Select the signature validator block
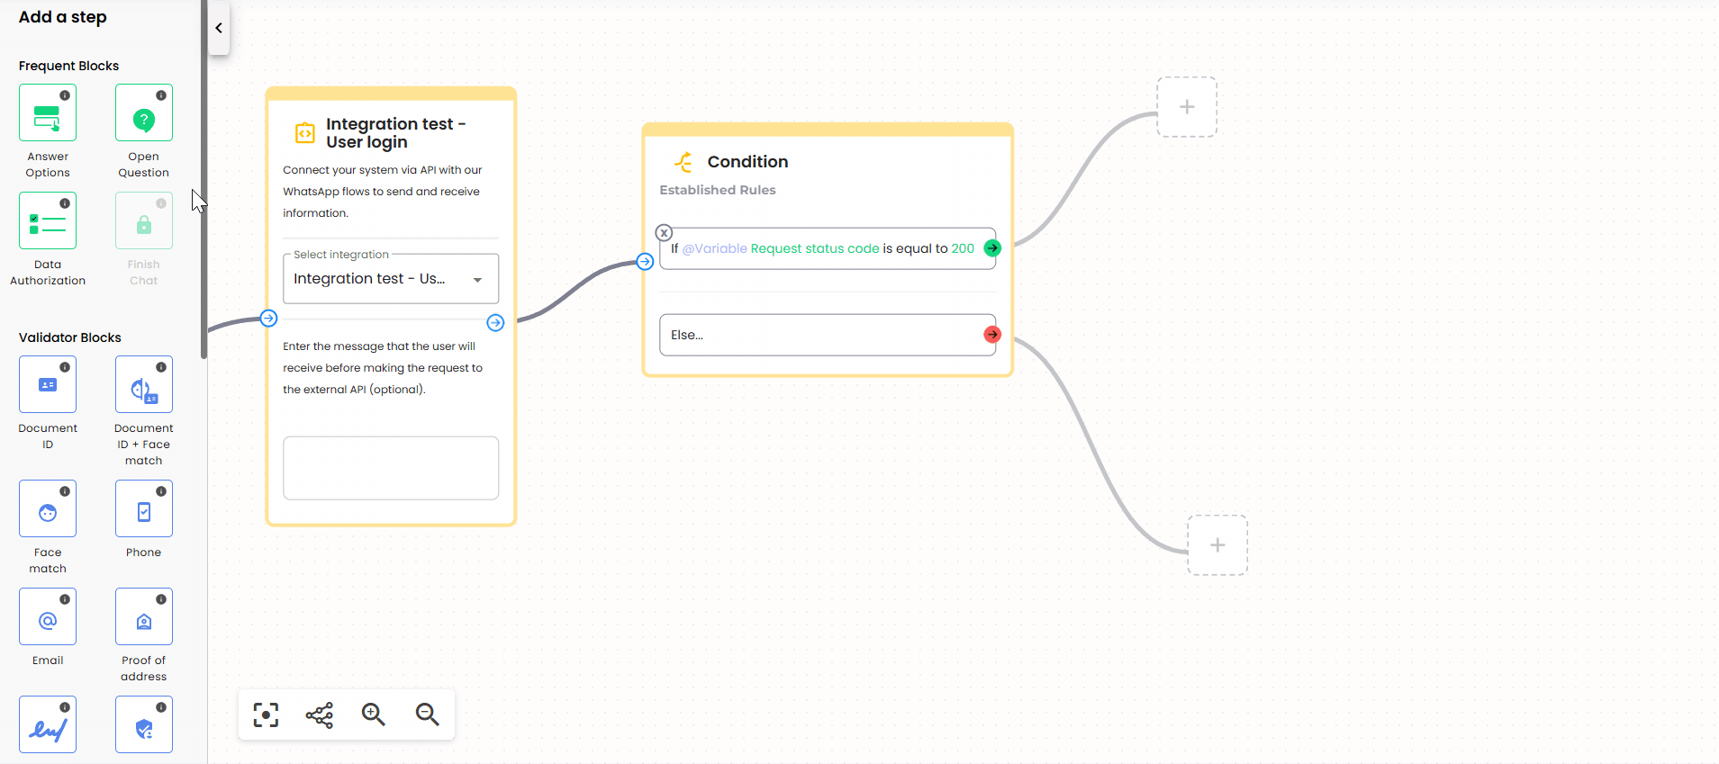Viewport: 1719px width, 764px height. [48, 725]
